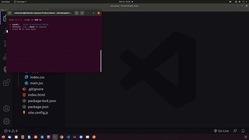The width and height of the screenshot is (249, 140).
Task: Click the network icon in system tray
Action: (x=236, y=2)
